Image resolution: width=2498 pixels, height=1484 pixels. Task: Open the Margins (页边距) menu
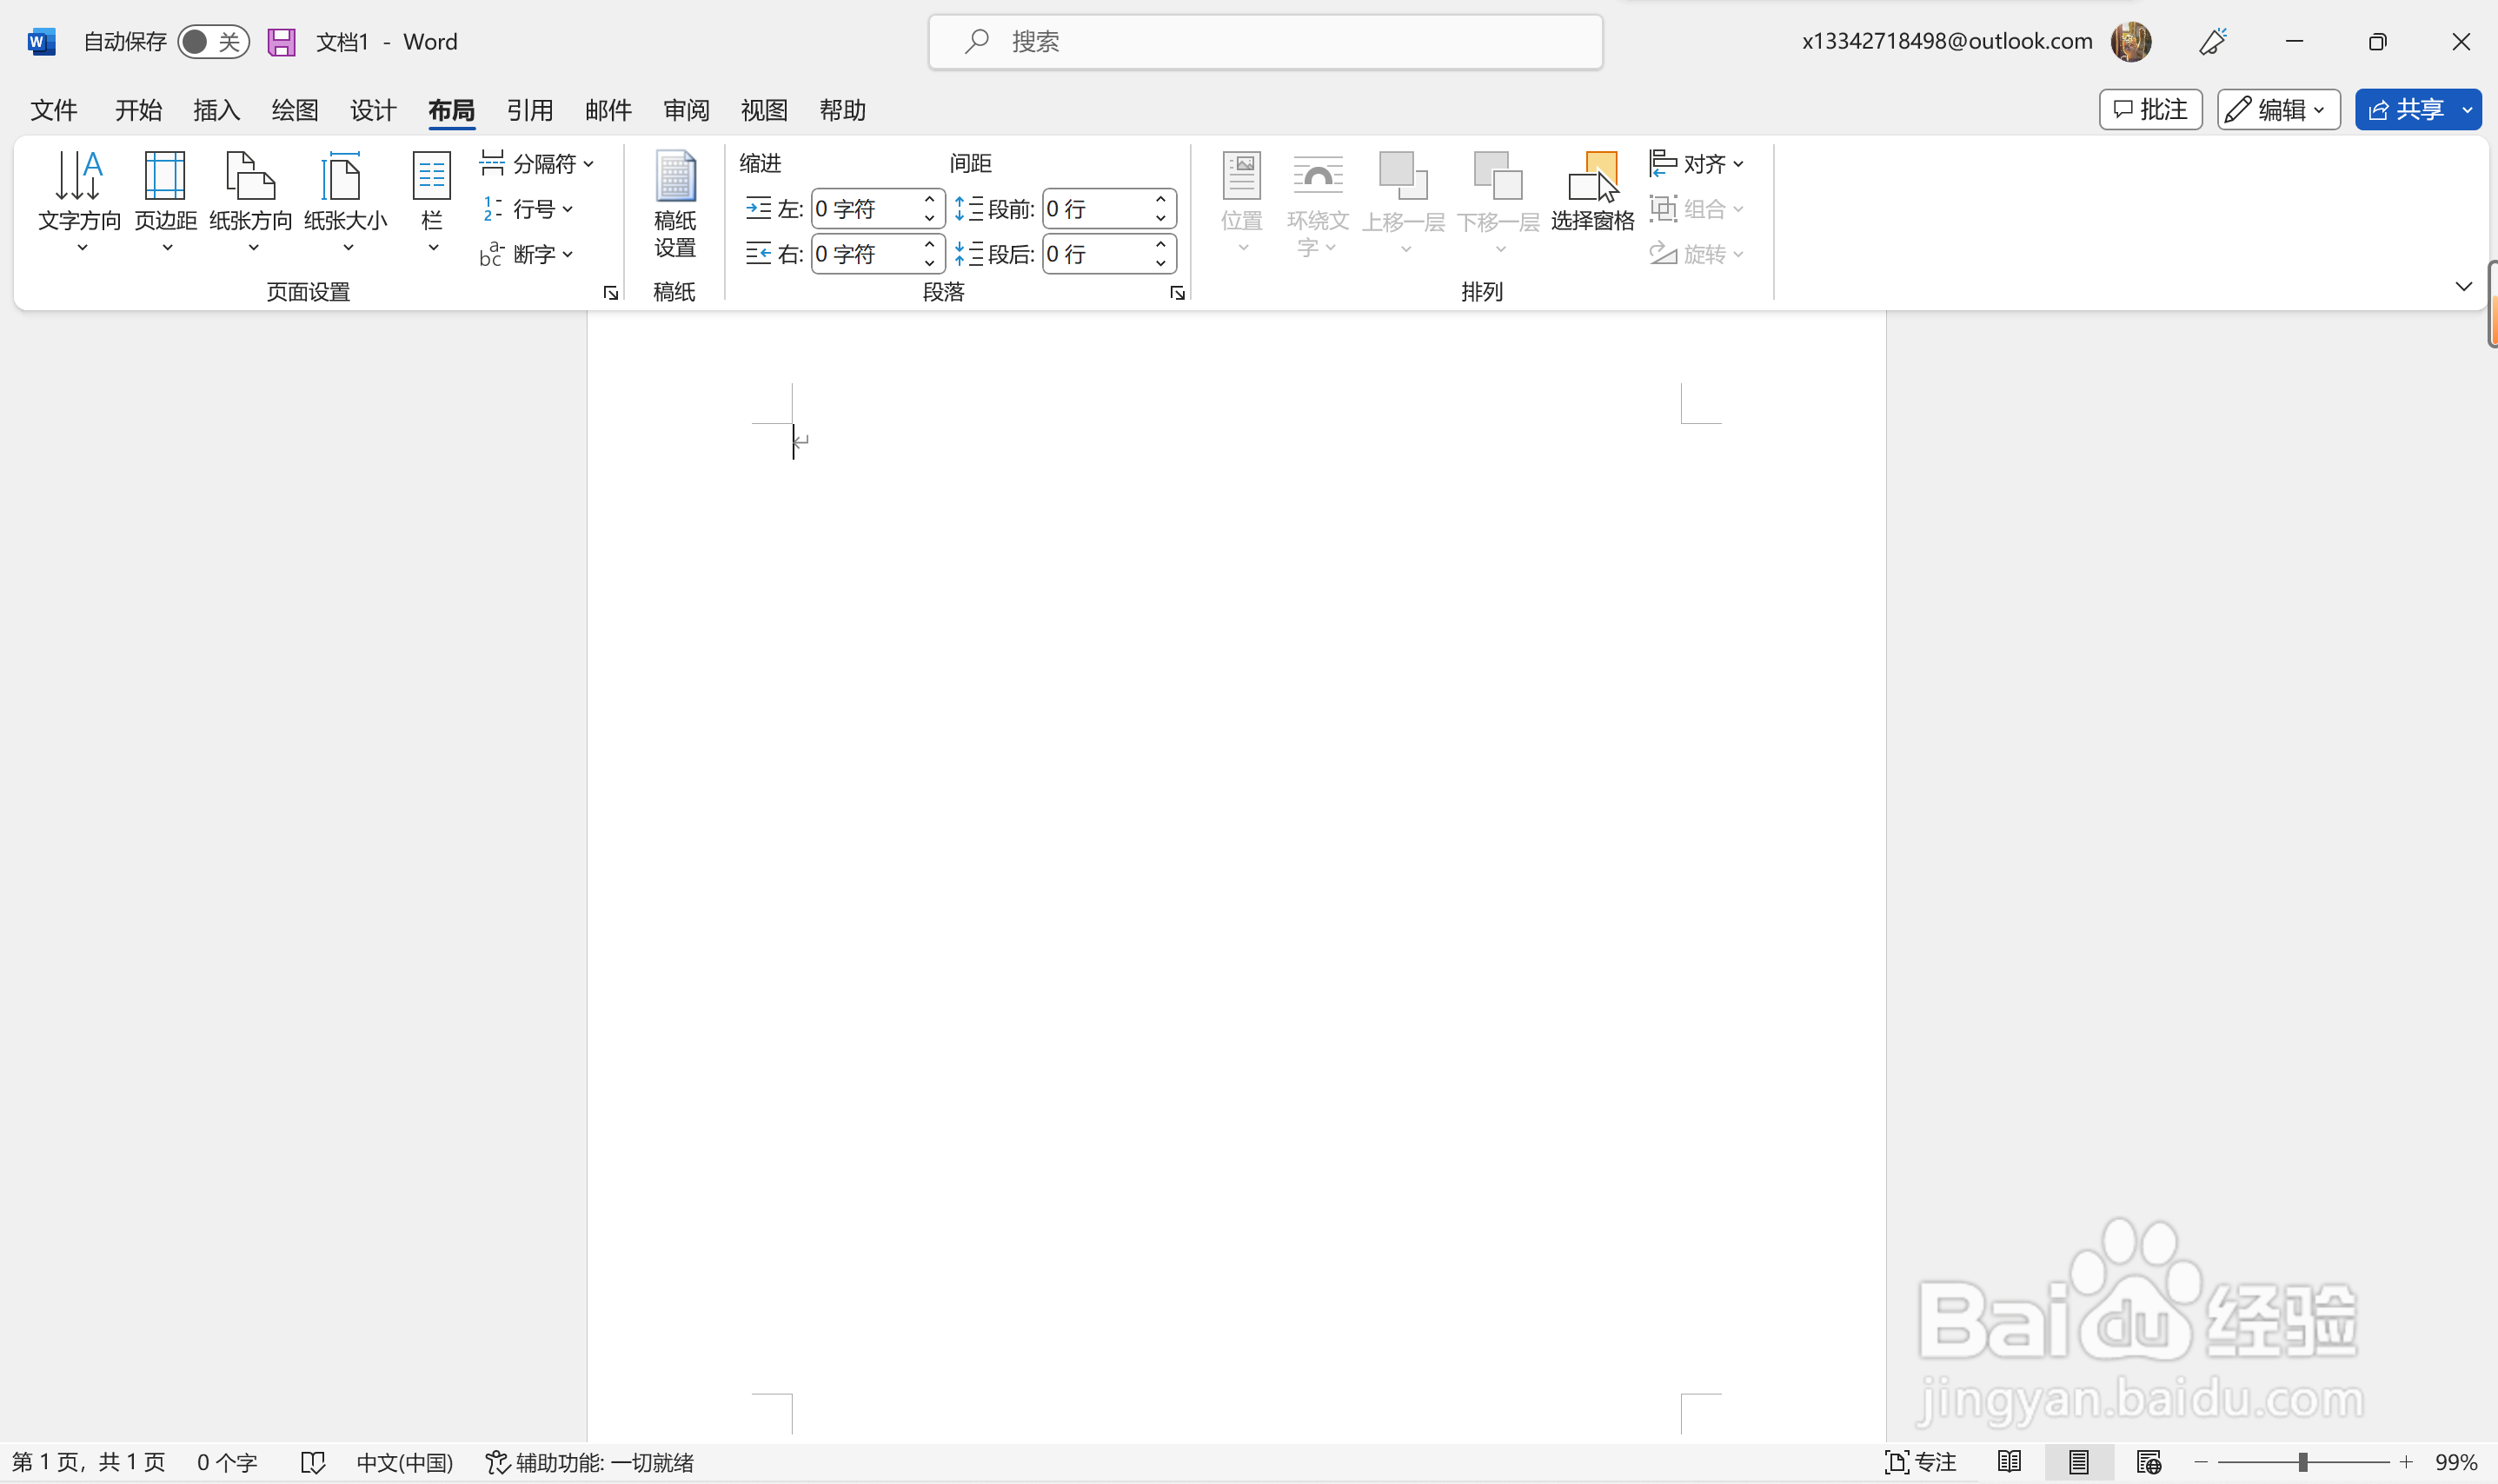point(165,203)
